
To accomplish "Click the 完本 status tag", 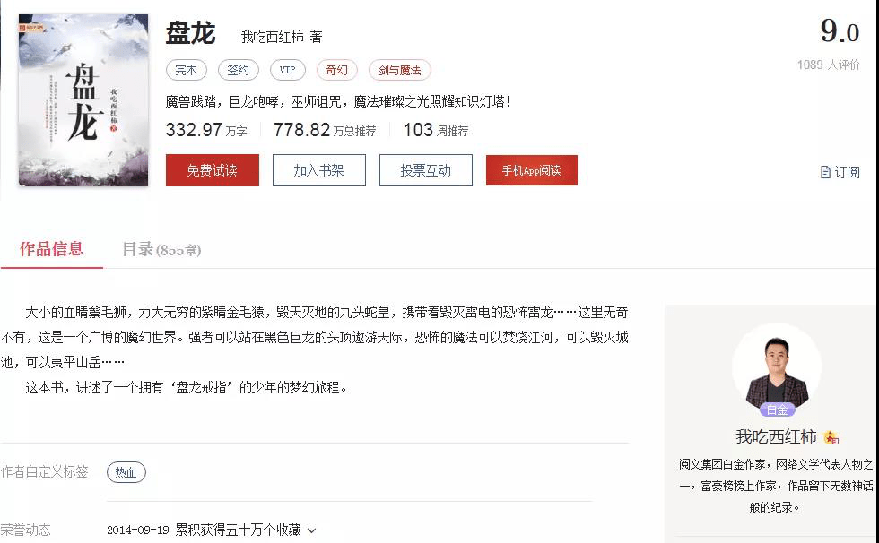I will [x=186, y=70].
